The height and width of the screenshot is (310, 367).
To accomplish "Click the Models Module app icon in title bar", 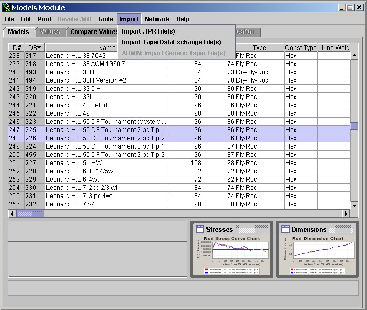I will 6,7.
